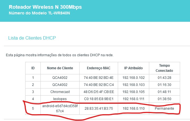The width and height of the screenshot is (190, 121).
Task: Click IP address 192.168.0.102
Action: 134,77
